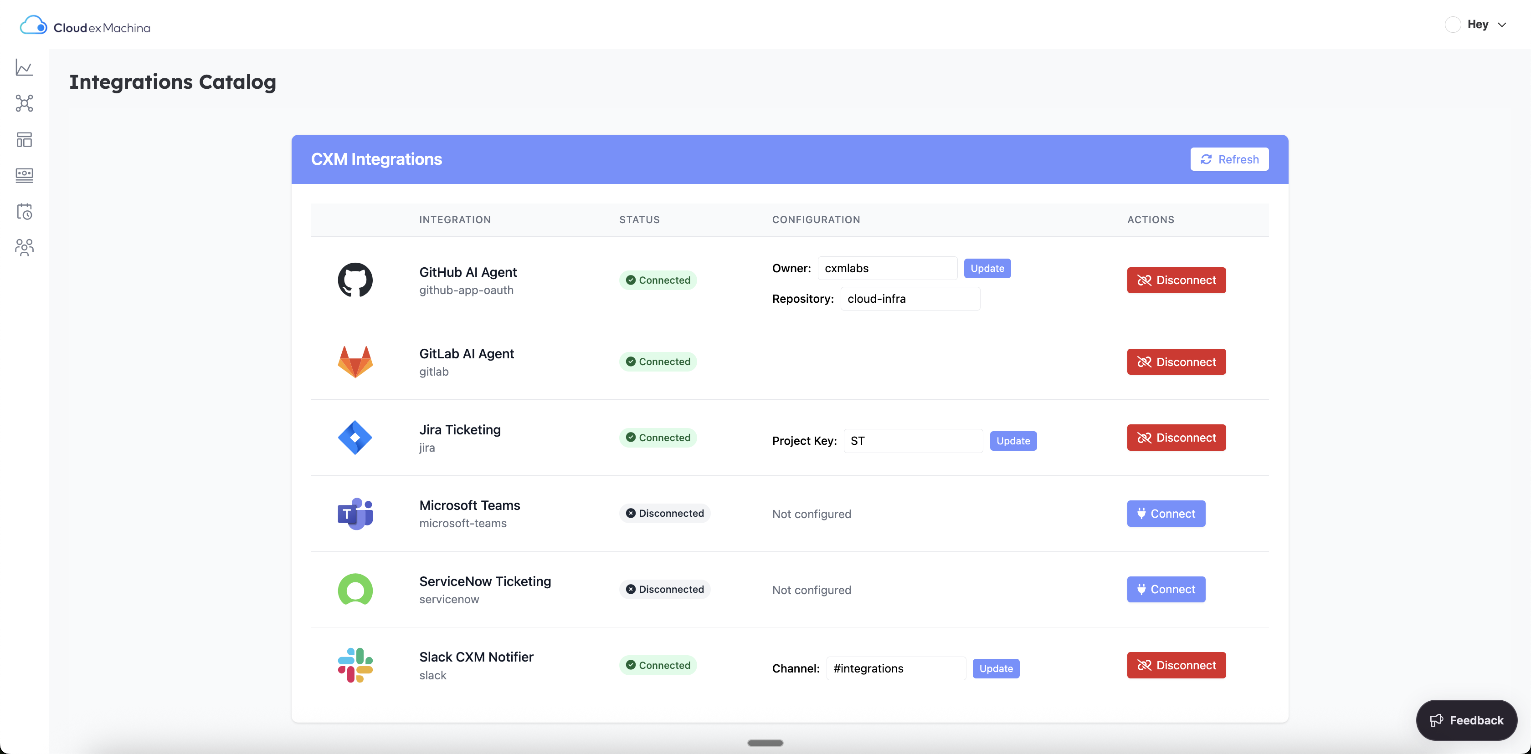Click the Slack logo icon

355,665
